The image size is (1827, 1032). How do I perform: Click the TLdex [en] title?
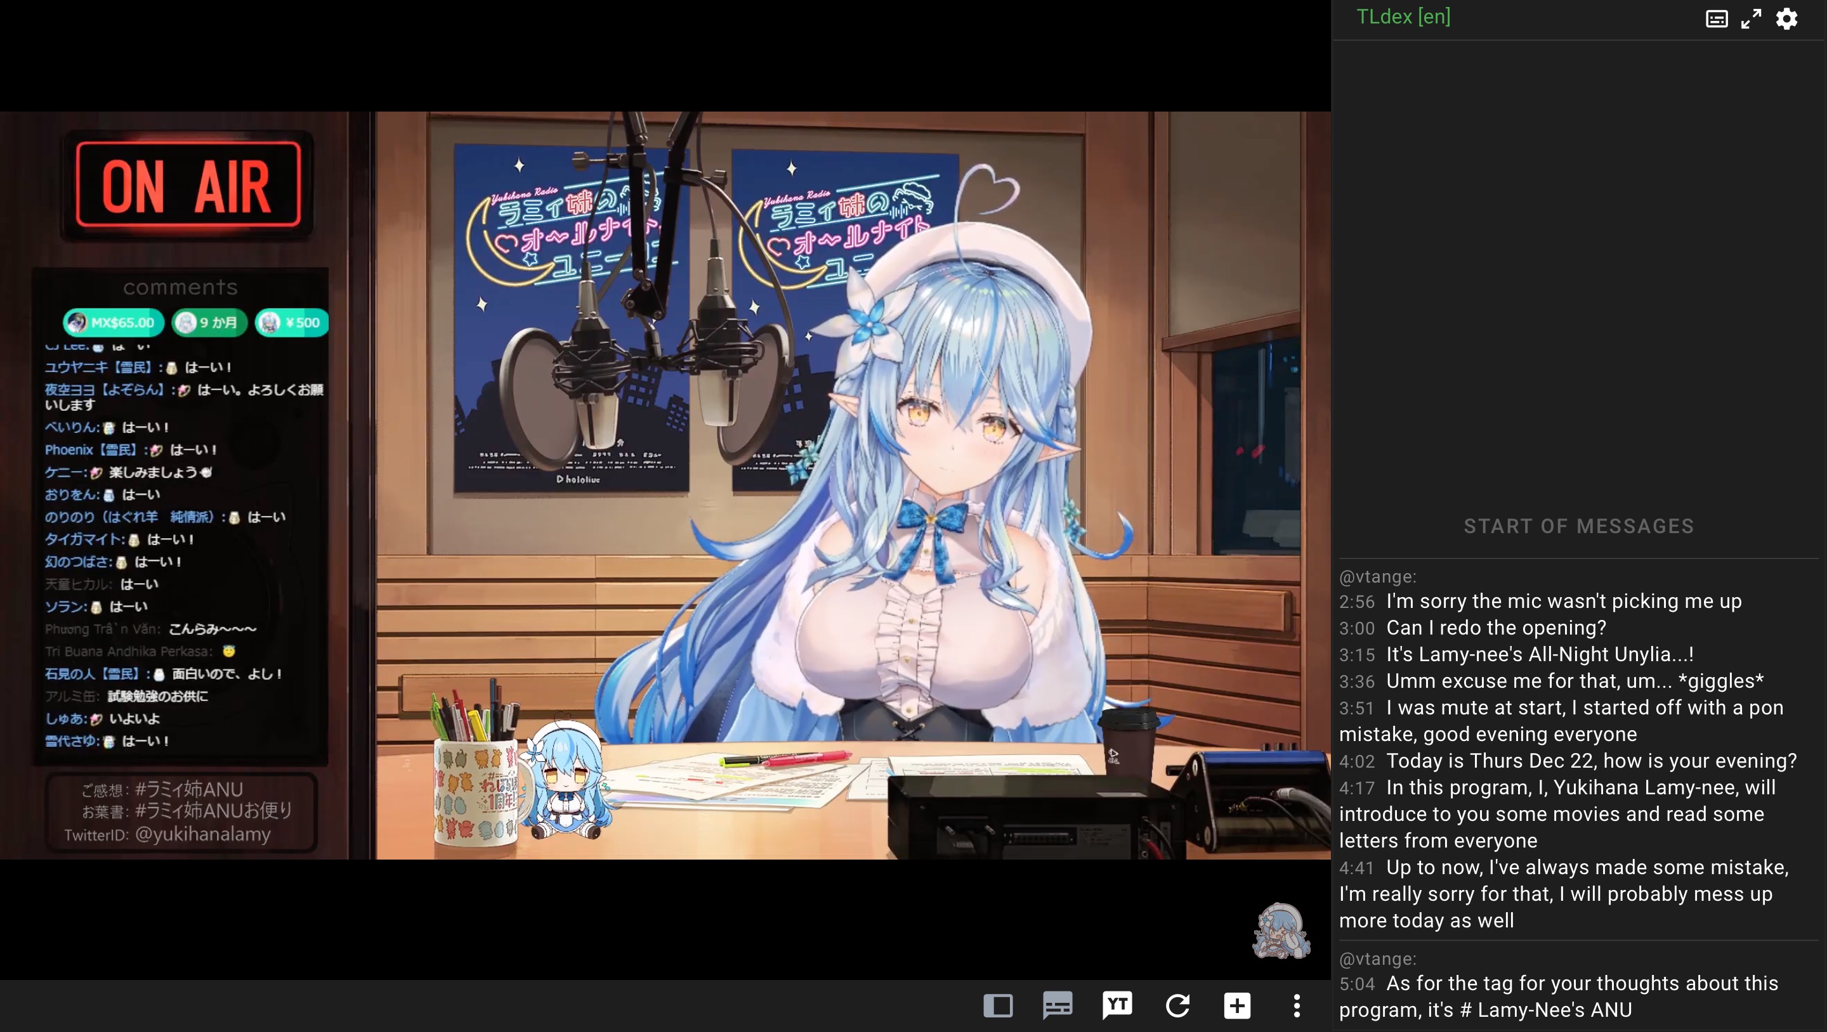click(x=1403, y=16)
